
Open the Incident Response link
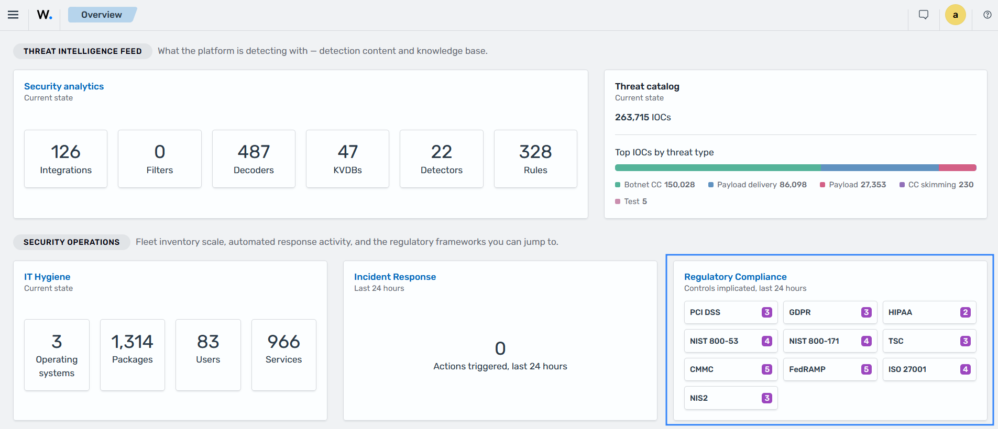tap(395, 277)
